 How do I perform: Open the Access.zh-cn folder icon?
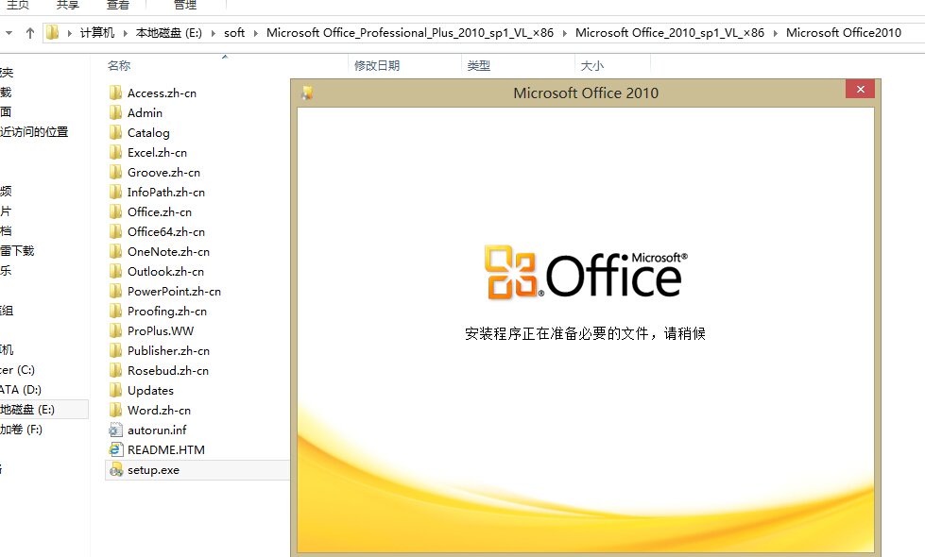coord(115,93)
